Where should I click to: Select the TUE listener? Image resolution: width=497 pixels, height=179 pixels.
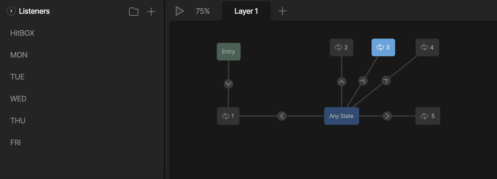pos(17,77)
